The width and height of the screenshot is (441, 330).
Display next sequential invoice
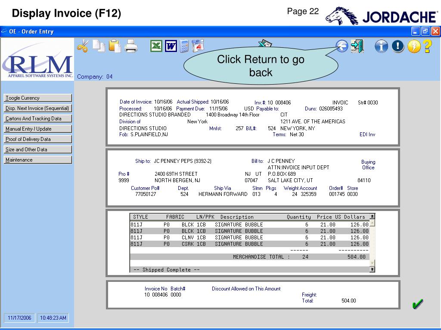[x=38, y=108]
